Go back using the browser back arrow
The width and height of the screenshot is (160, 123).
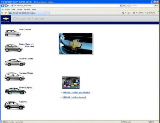coord(3,5)
